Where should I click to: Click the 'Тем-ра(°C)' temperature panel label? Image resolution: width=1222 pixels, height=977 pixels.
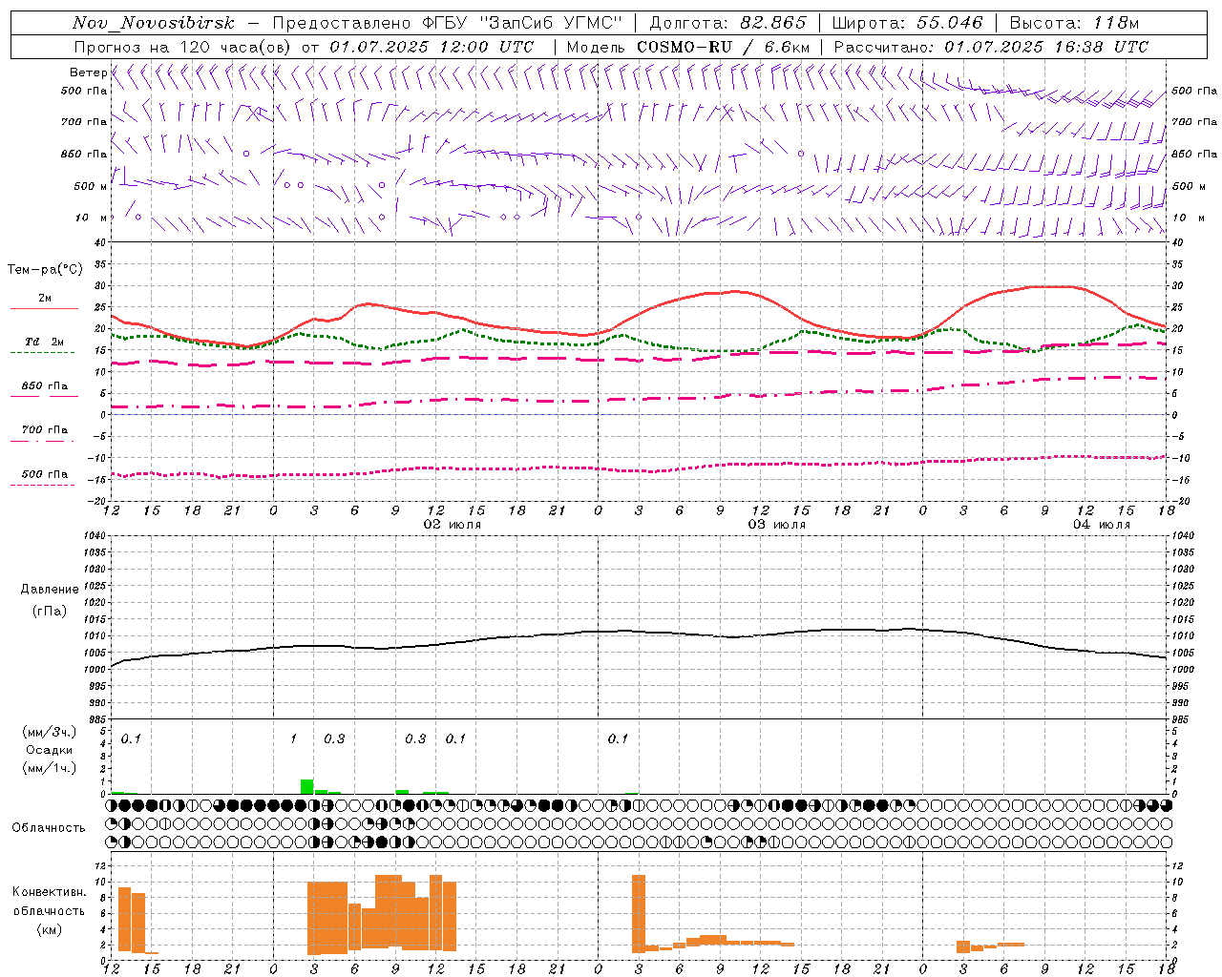[45, 270]
